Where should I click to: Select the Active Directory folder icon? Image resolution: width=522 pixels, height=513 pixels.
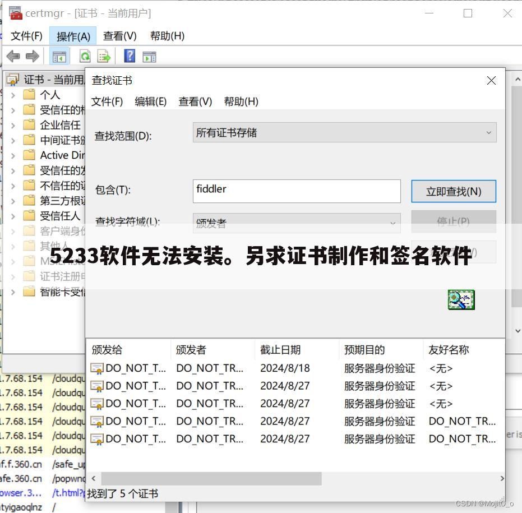(x=29, y=155)
